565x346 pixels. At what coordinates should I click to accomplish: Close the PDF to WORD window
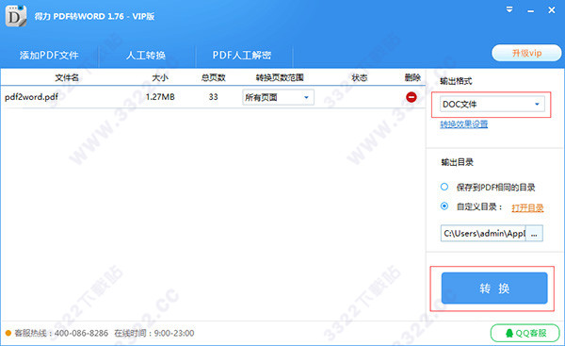coord(552,10)
